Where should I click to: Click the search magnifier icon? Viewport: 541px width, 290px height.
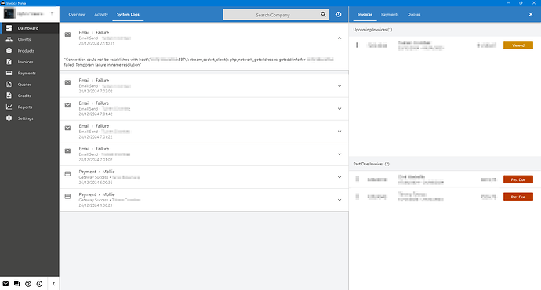[323, 14]
